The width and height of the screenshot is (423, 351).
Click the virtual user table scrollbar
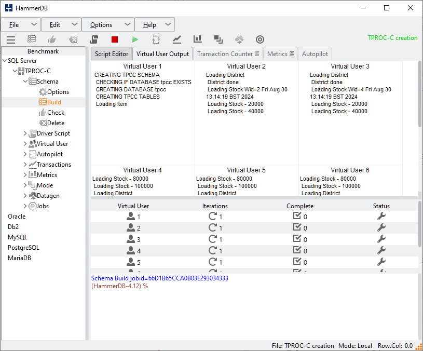coord(420,224)
